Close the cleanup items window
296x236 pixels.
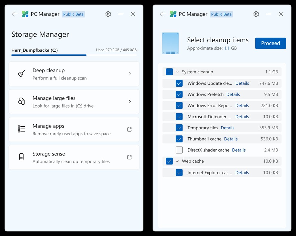pos(281,14)
